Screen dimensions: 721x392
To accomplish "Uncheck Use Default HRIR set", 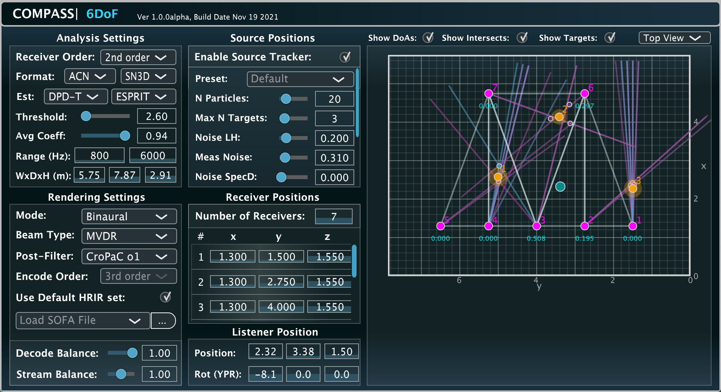I will point(166,297).
